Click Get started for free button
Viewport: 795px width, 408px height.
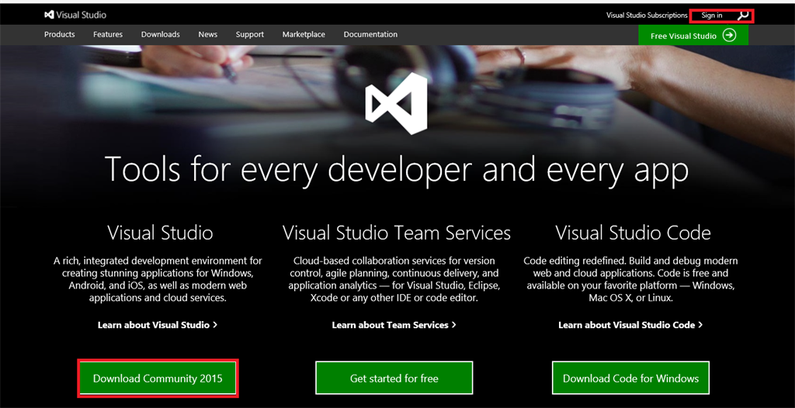point(394,378)
